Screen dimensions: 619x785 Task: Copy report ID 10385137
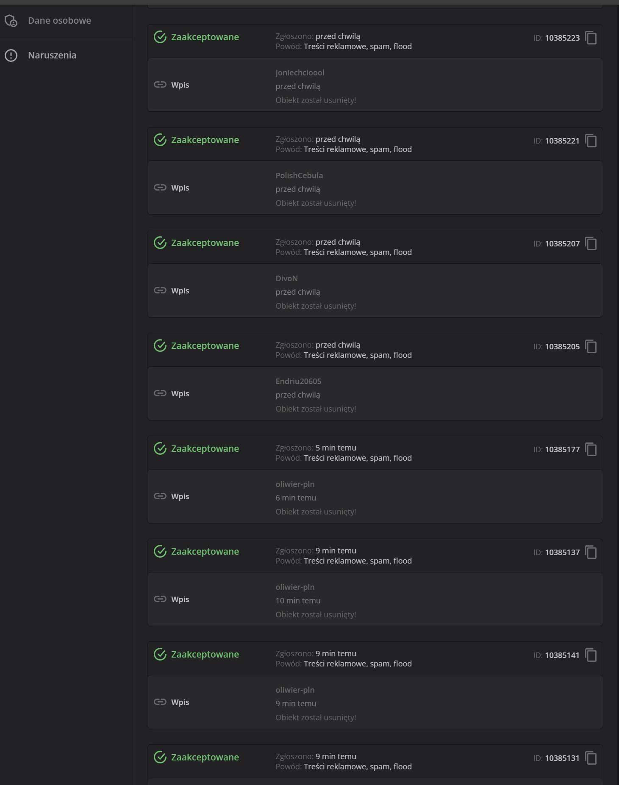click(x=591, y=552)
